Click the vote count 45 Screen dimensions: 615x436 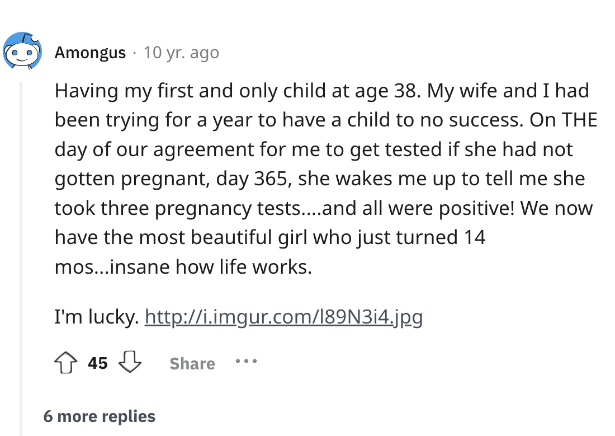pos(98,363)
